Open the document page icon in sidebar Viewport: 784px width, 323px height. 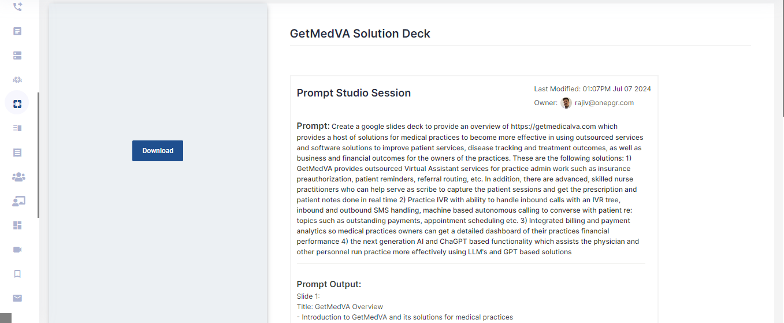17,31
